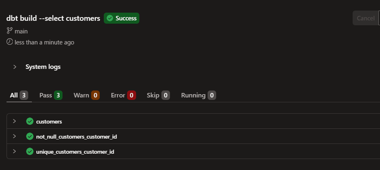This screenshot has width=380, height=170.
Task: Switch to the All tab
Action: pos(19,95)
